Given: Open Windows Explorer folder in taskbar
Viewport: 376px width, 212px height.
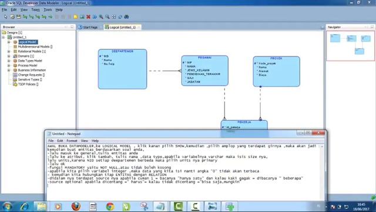Looking at the screenshot, I should tap(42, 207).
